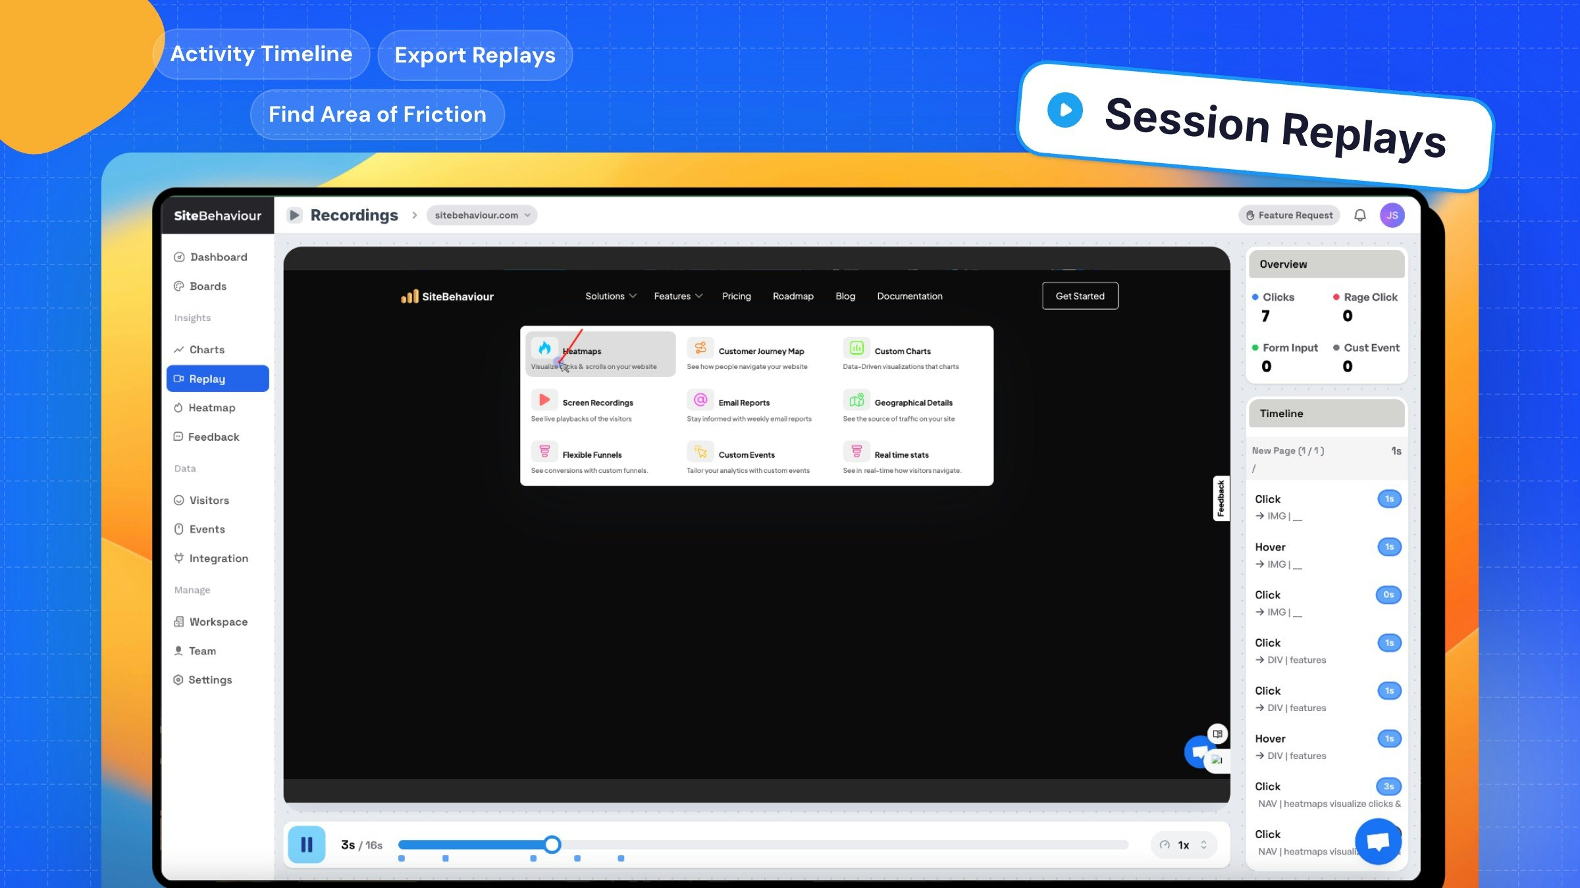Click the small book icon above chat
1580x888 pixels.
(x=1217, y=733)
